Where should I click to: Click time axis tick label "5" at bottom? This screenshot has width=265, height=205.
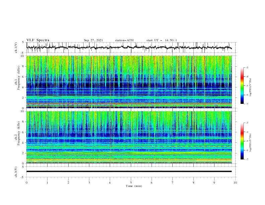click(131, 183)
